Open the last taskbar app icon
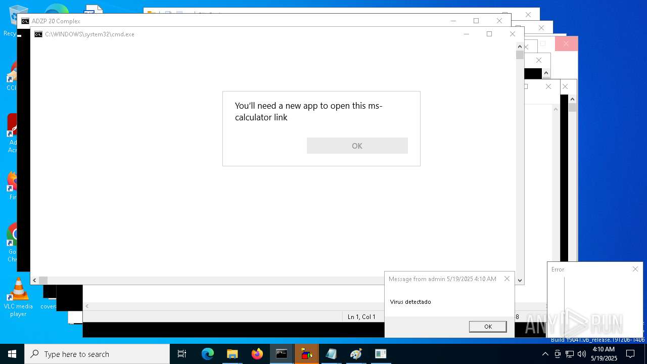Viewport: 647px width, 364px height. [x=381, y=354]
